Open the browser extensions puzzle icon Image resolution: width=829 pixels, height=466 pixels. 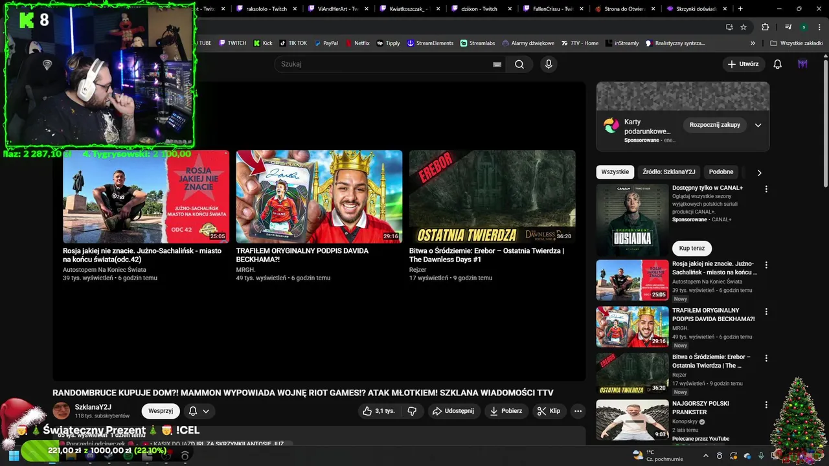point(765,27)
